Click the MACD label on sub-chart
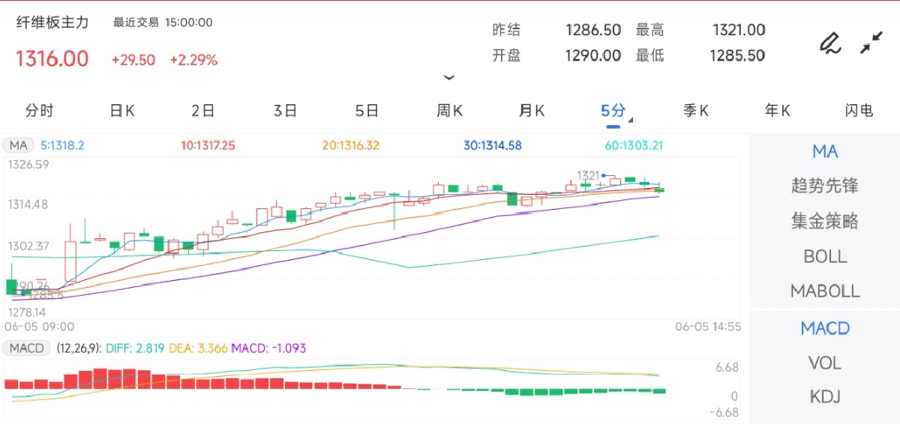The width and height of the screenshot is (900, 424). pos(26,348)
